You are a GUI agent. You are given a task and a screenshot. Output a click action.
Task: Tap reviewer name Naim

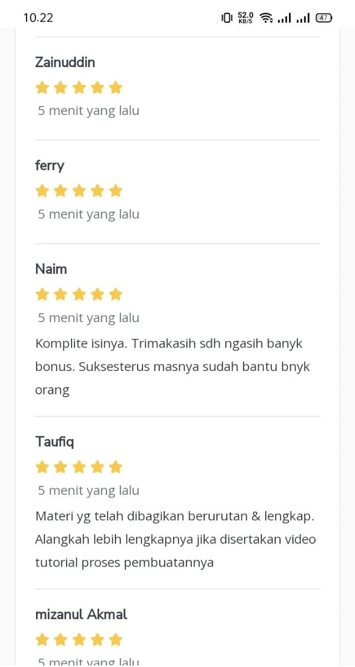tap(51, 269)
